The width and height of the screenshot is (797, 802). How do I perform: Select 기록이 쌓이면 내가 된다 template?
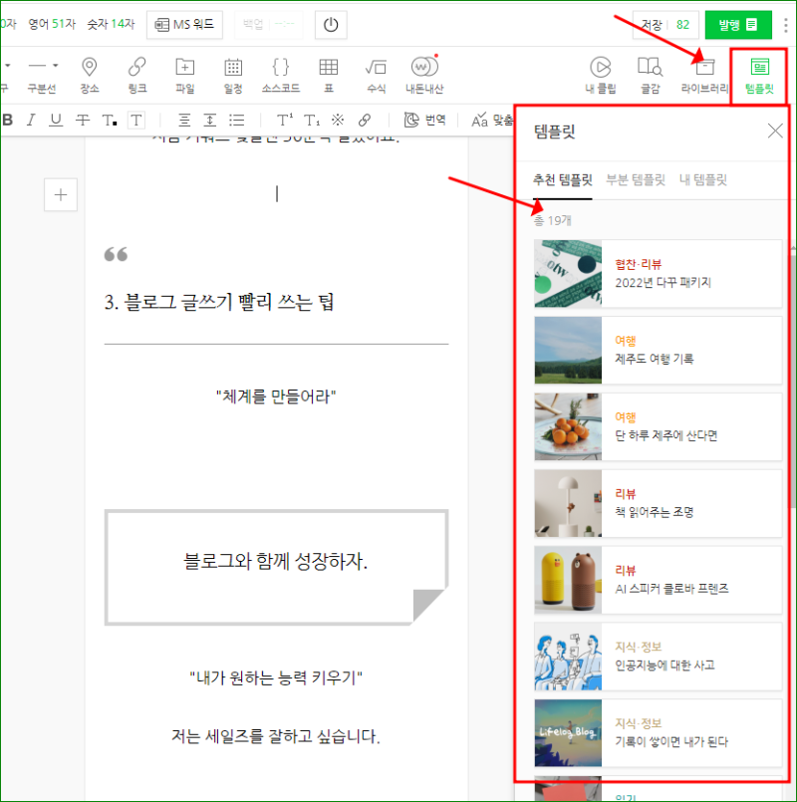[x=658, y=733]
